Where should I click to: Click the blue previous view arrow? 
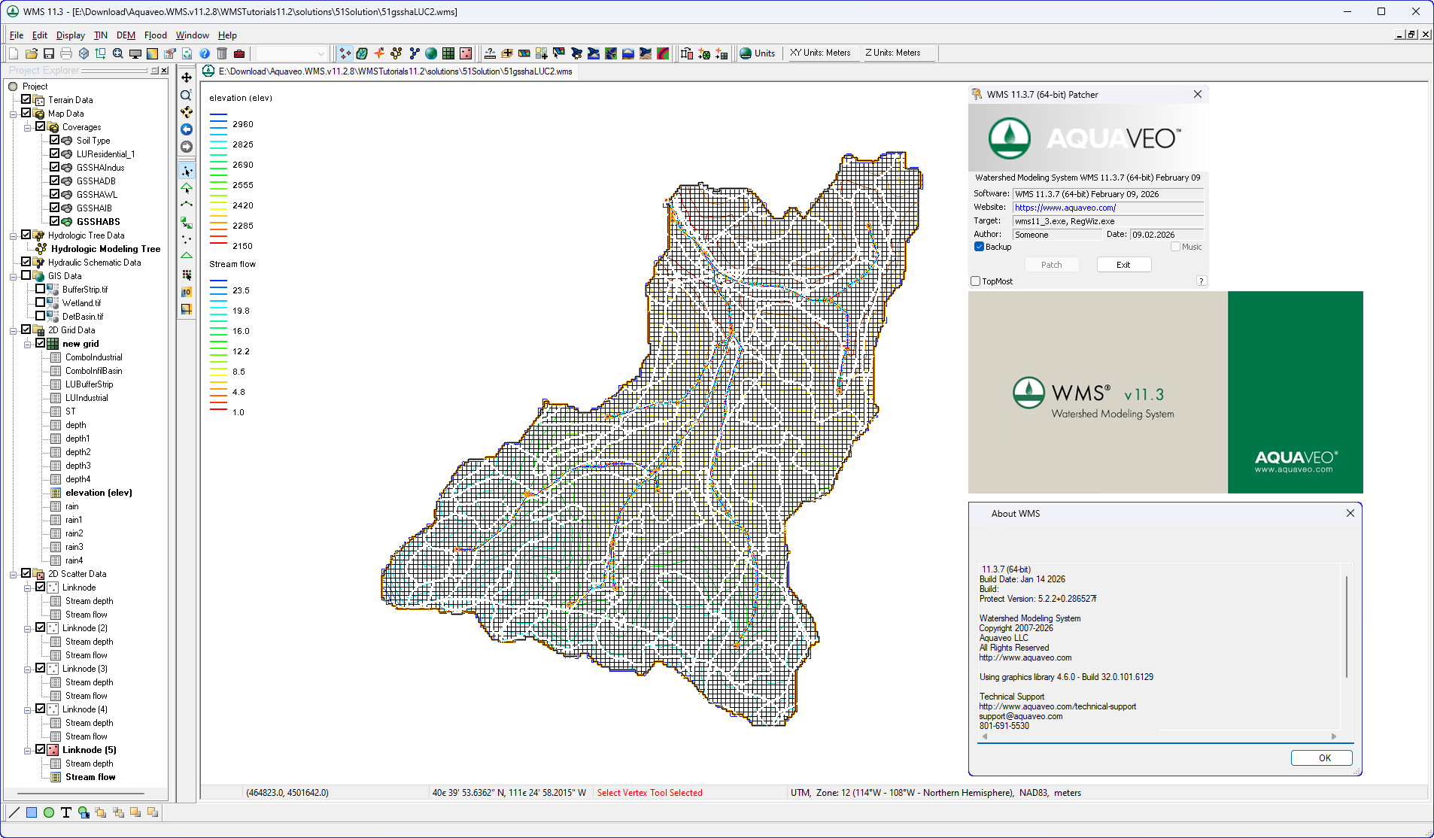point(187,129)
